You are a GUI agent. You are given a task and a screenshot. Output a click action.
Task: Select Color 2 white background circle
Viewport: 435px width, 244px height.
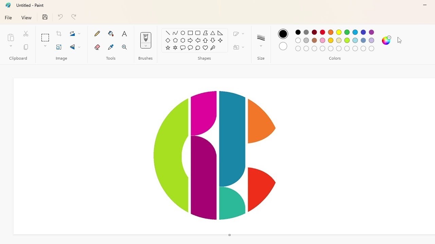[x=283, y=46]
